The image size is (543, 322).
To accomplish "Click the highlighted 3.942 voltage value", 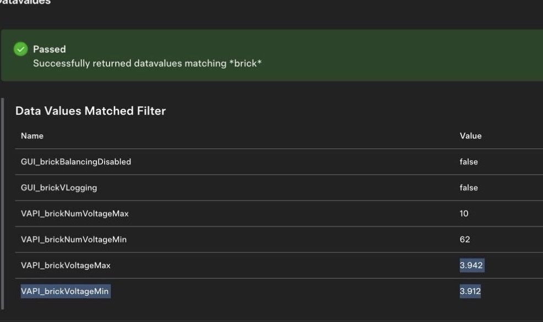I will pos(471,265).
